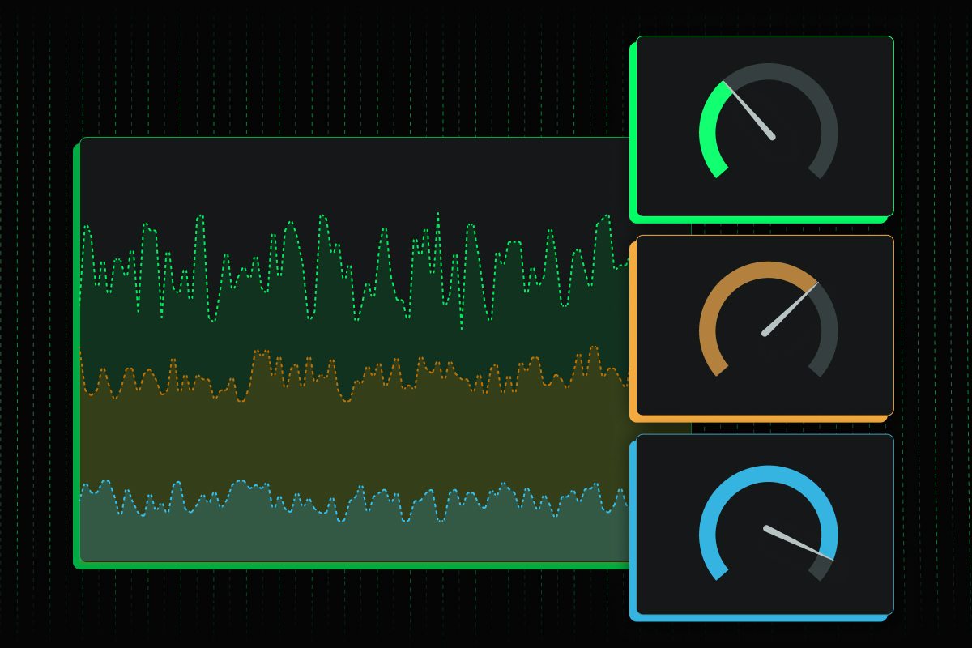Select the green dotted line in the chart

tap(200, 216)
